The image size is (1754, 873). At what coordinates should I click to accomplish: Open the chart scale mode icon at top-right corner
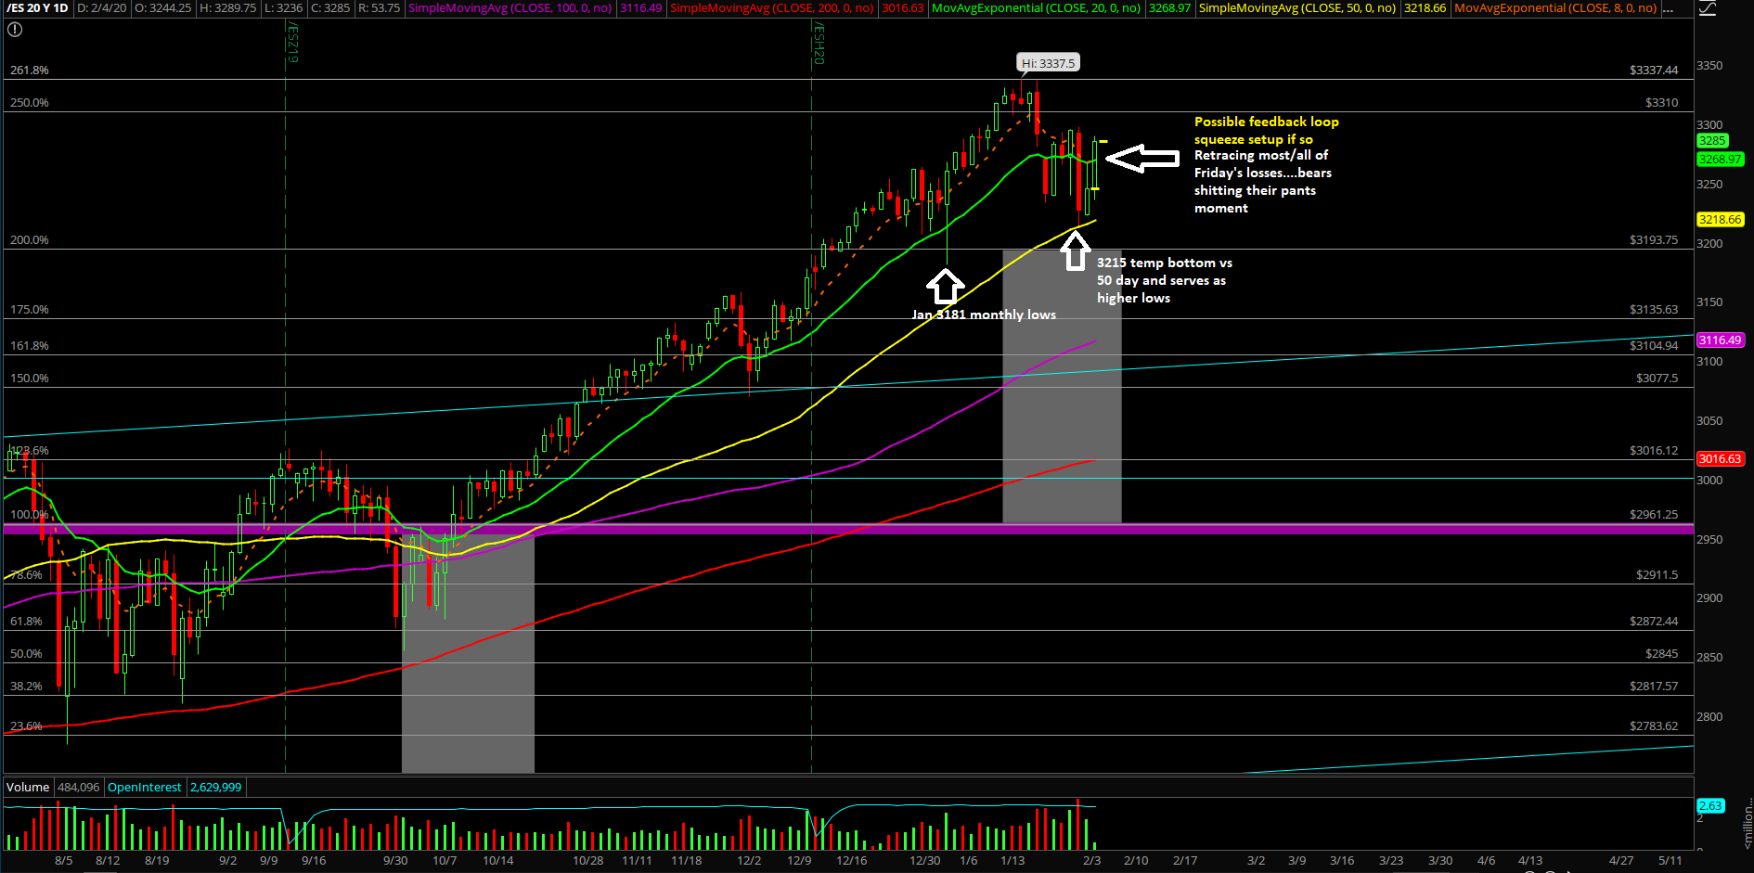[x=1707, y=8]
